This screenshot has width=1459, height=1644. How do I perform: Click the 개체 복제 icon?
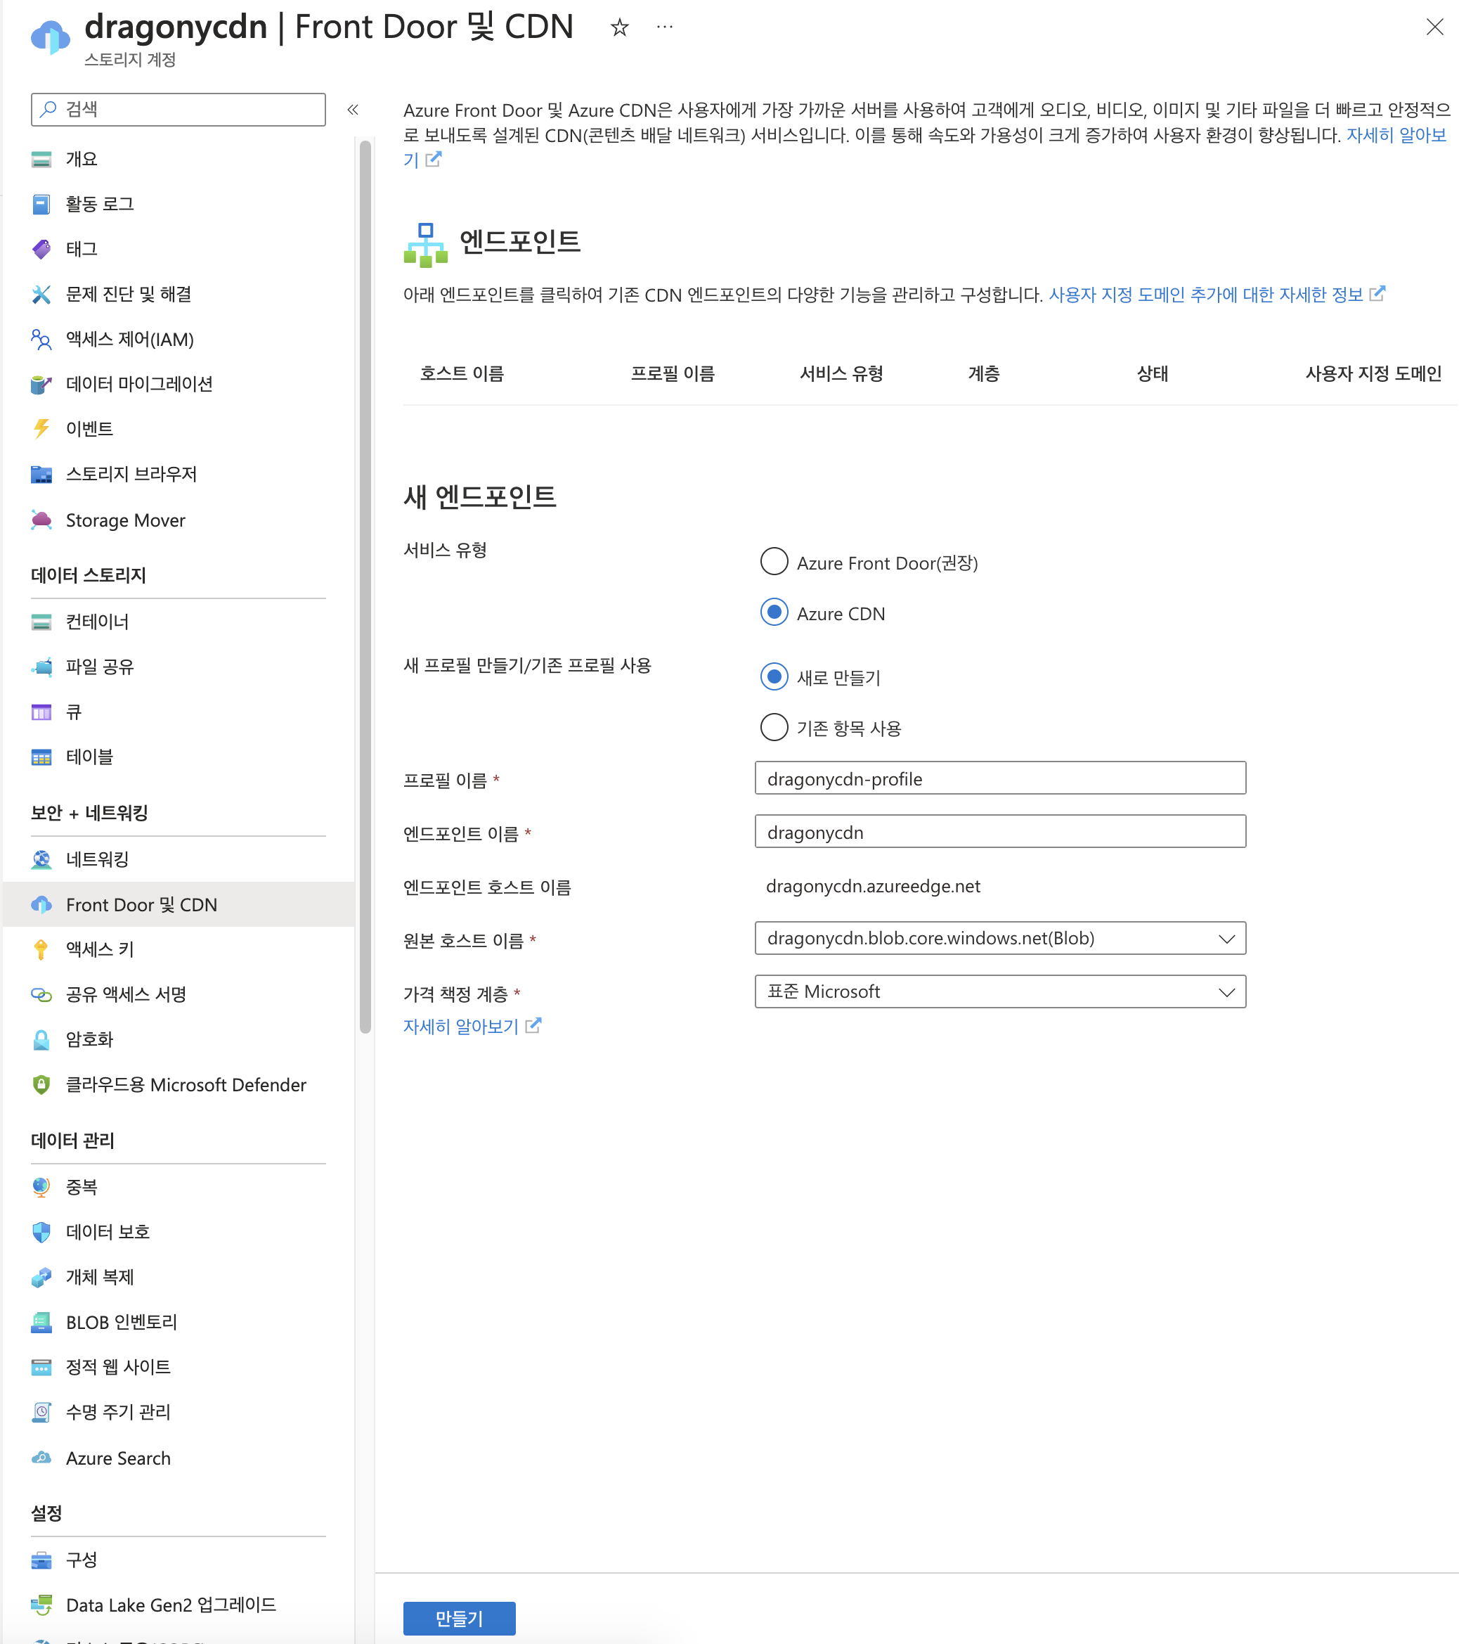tap(41, 1277)
